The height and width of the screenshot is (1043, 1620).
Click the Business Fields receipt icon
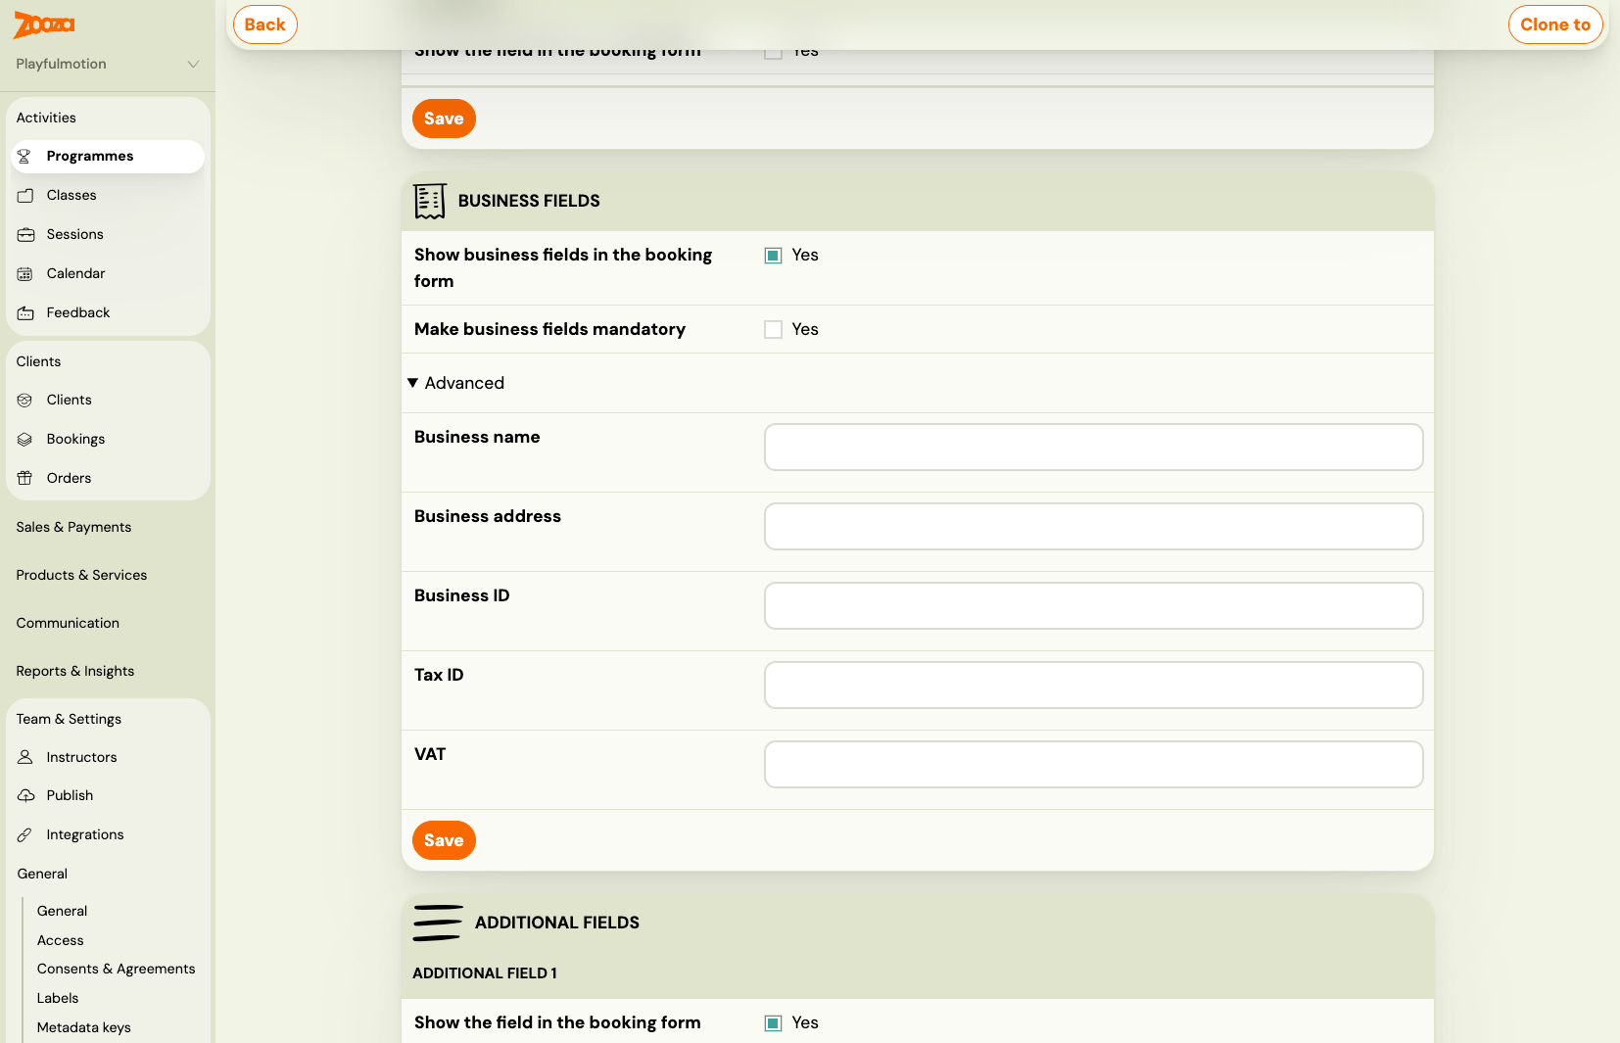pos(429,201)
